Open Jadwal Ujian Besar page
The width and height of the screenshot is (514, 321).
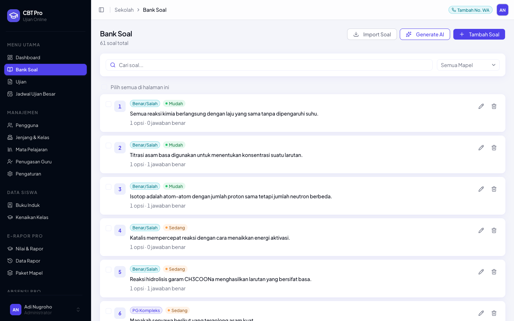[x=46, y=94]
